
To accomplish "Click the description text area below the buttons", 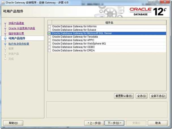I will point(107,109).
